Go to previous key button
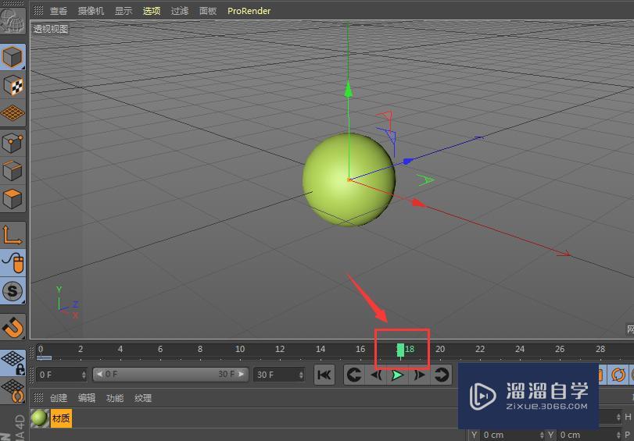Screen dimensions: 634x441 [x=354, y=375]
